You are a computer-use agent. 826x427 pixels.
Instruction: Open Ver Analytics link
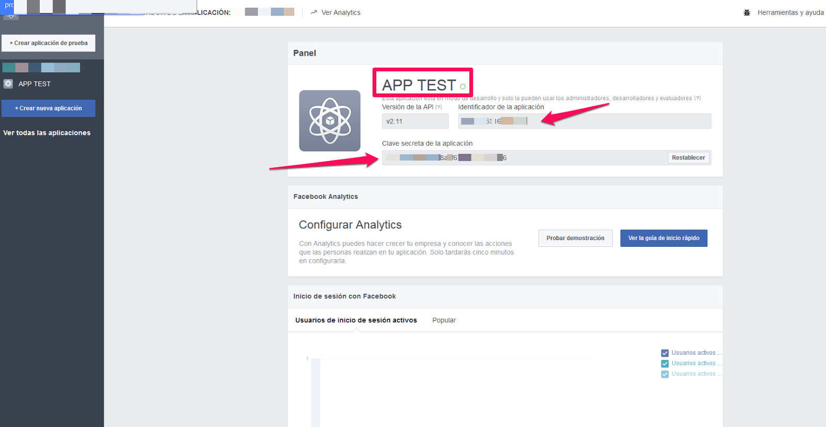[x=341, y=12]
